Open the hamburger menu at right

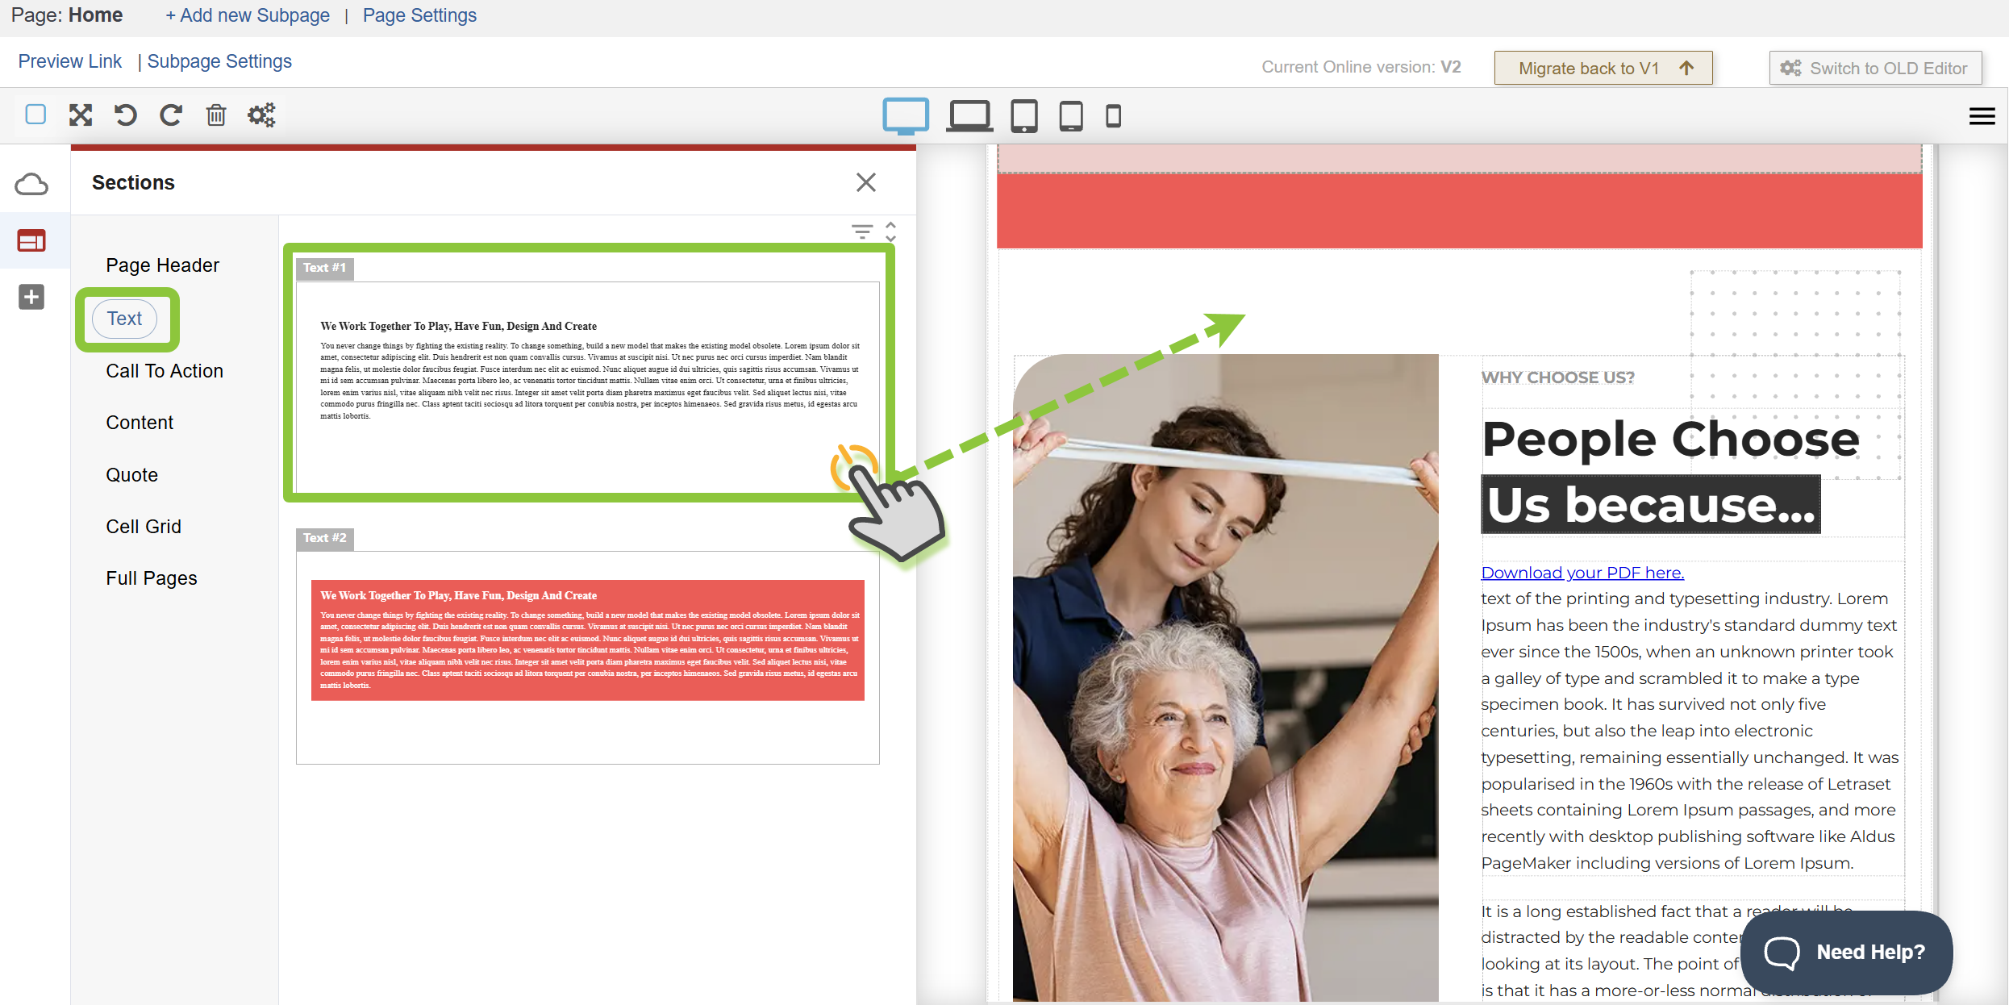pyautogui.click(x=1982, y=116)
